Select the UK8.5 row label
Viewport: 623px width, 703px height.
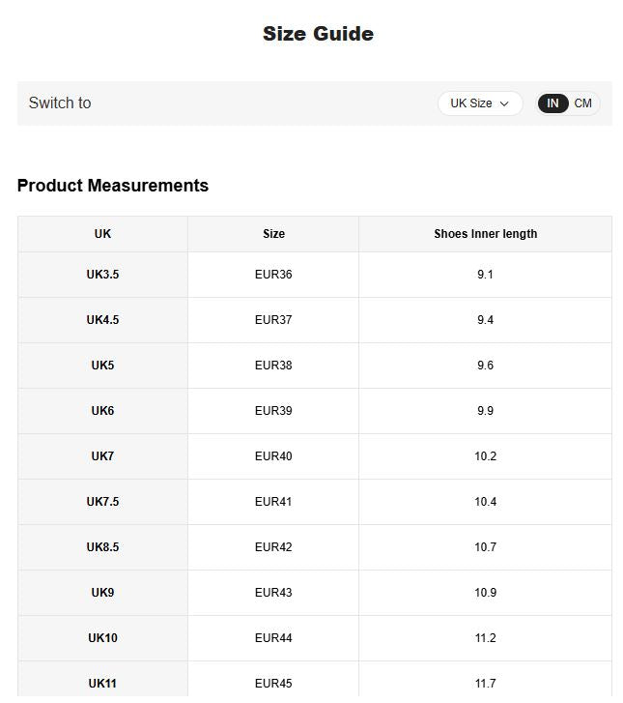(x=102, y=547)
